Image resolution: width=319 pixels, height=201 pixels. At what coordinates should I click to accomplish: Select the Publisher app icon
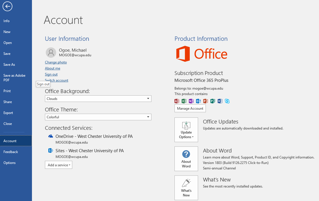tap(212, 101)
